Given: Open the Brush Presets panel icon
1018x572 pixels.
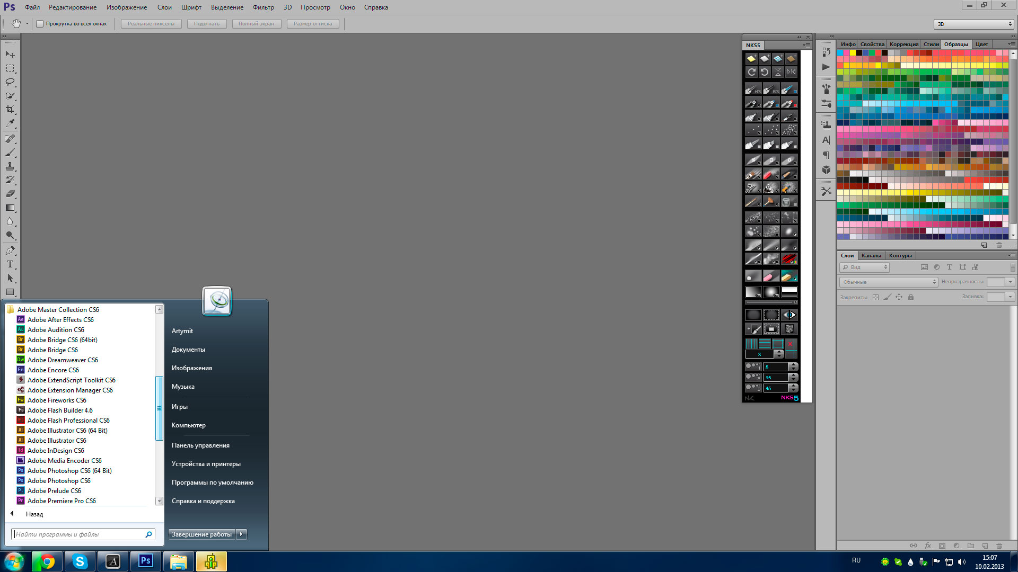Looking at the screenshot, I should point(826,89).
